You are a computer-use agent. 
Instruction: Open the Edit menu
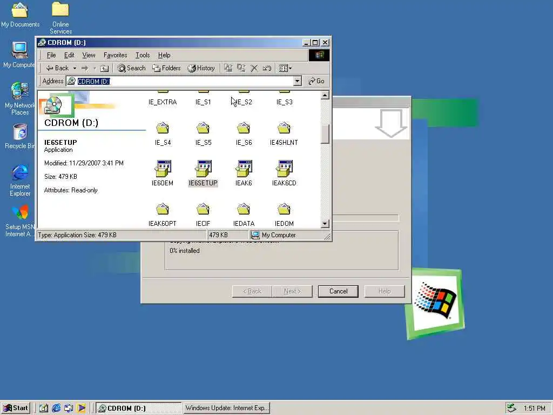click(69, 55)
